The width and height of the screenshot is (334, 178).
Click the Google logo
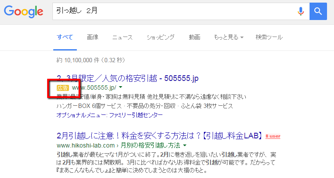[24, 11]
